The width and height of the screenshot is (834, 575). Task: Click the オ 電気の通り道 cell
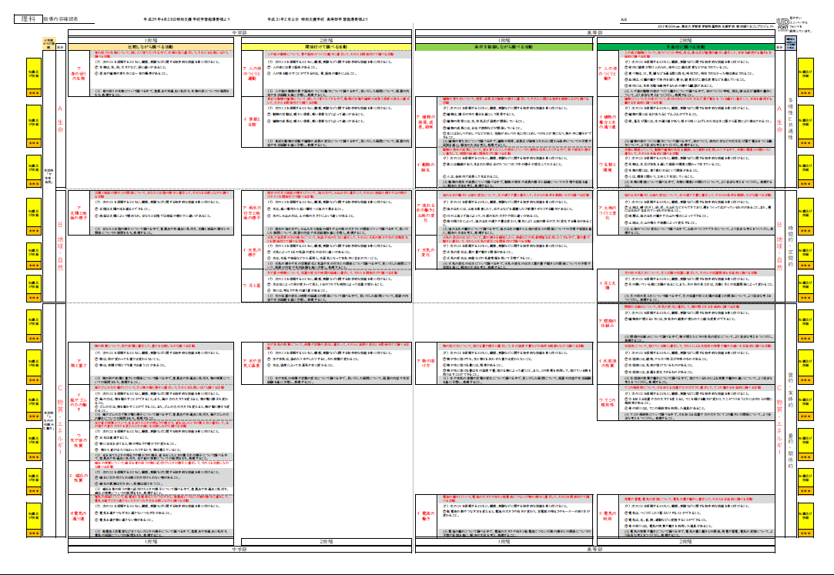point(80,516)
